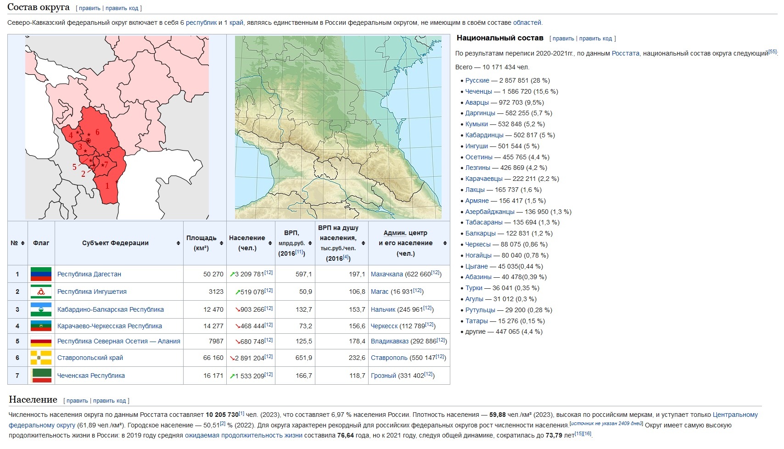Open the Табасараны link
Viewport: 784px width, 449px height.
pyautogui.click(x=484, y=222)
